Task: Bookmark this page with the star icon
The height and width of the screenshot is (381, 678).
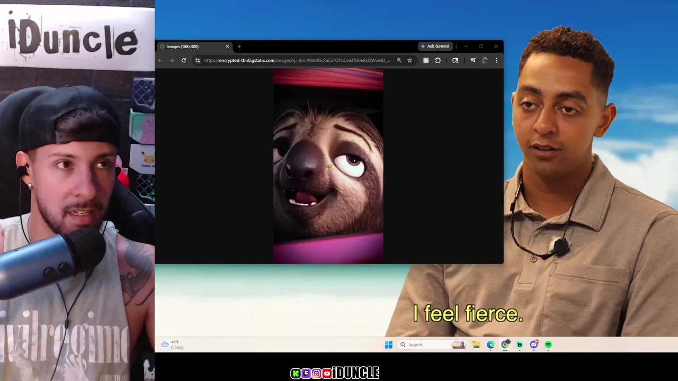Action: pos(409,60)
